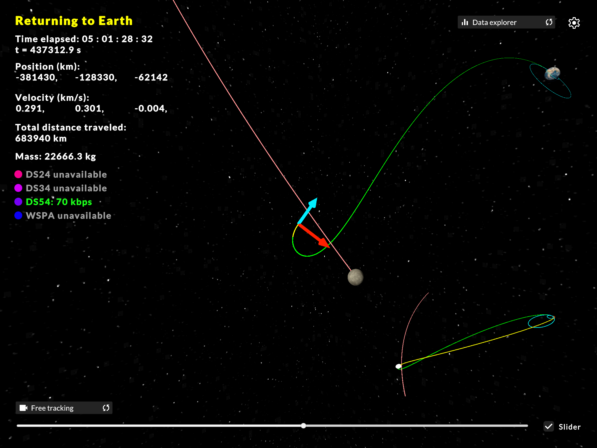
Task: Click the camera icon beside Free tracking
Action: tap(23, 408)
